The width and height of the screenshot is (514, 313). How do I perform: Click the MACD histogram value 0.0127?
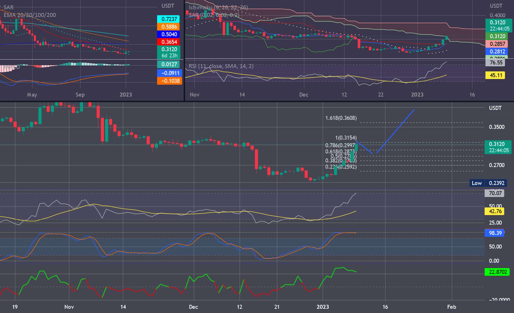(169, 64)
